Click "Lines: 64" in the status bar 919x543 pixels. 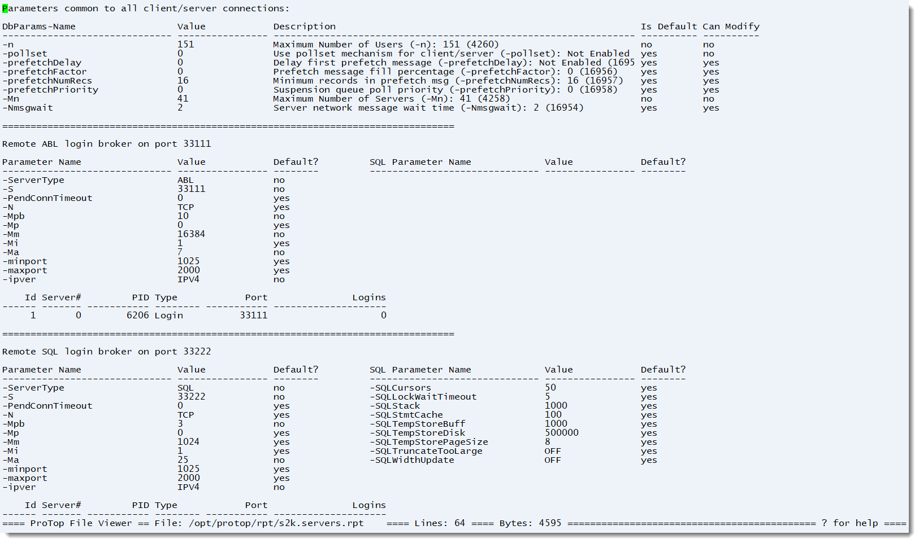click(x=439, y=523)
